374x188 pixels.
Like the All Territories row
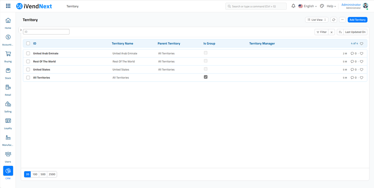[361, 78]
